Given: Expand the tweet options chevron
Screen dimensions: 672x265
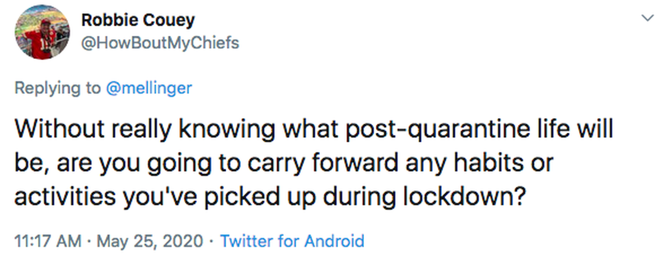Looking at the screenshot, I should pyautogui.click(x=648, y=18).
